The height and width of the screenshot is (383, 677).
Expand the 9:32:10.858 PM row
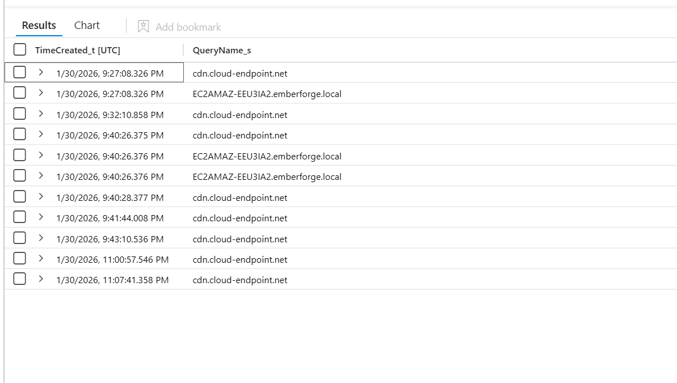click(41, 114)
